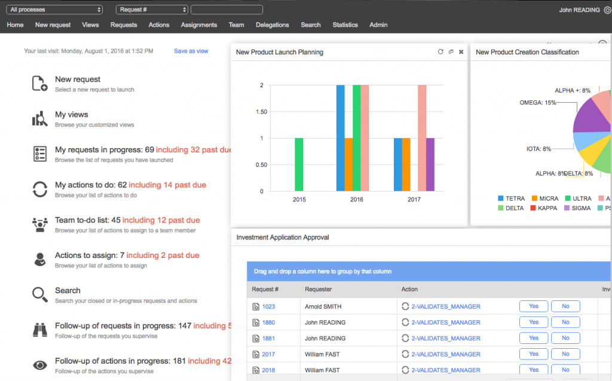This screenshot has width=612, height=381.
Task: Click the search input field beside Request #
Action: [x=227, y=9]
